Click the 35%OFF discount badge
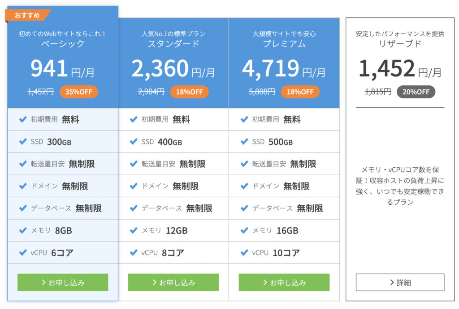 click(x=78, y=92)
